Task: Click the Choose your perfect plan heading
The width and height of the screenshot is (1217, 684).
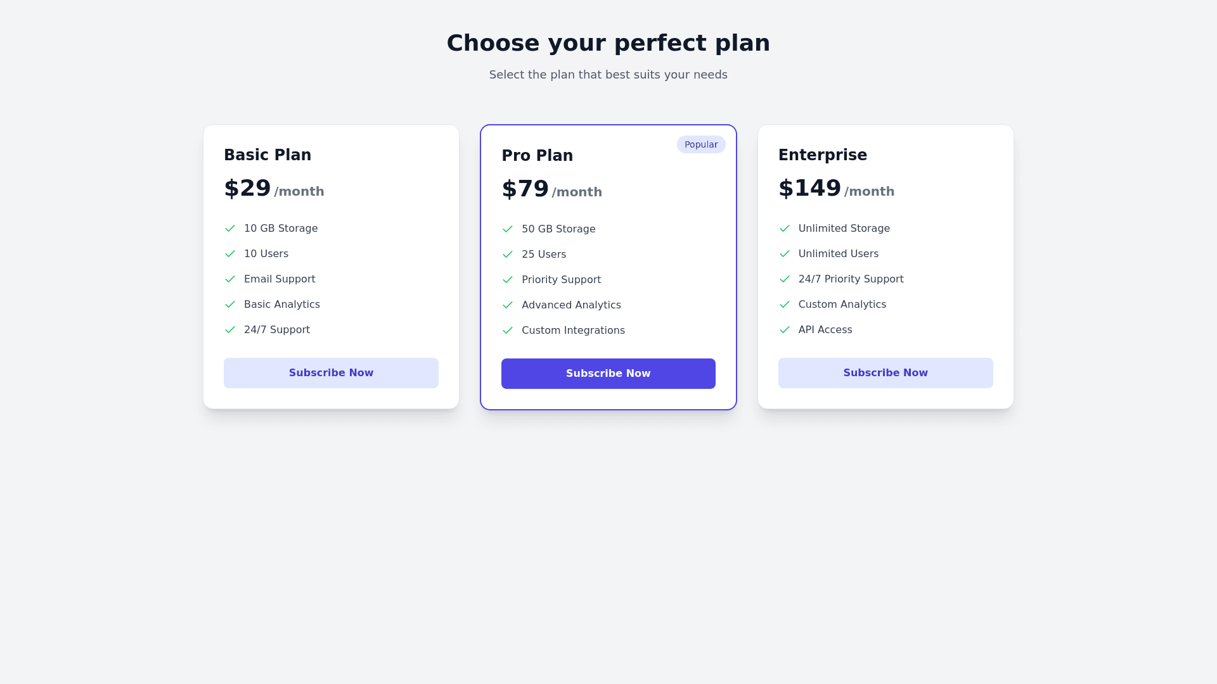Action: [608, 43]
